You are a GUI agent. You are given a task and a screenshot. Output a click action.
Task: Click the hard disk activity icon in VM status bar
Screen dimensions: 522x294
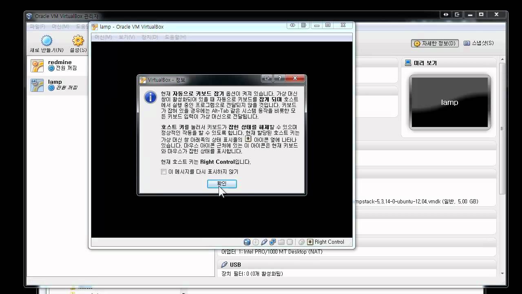coord(247,242)
